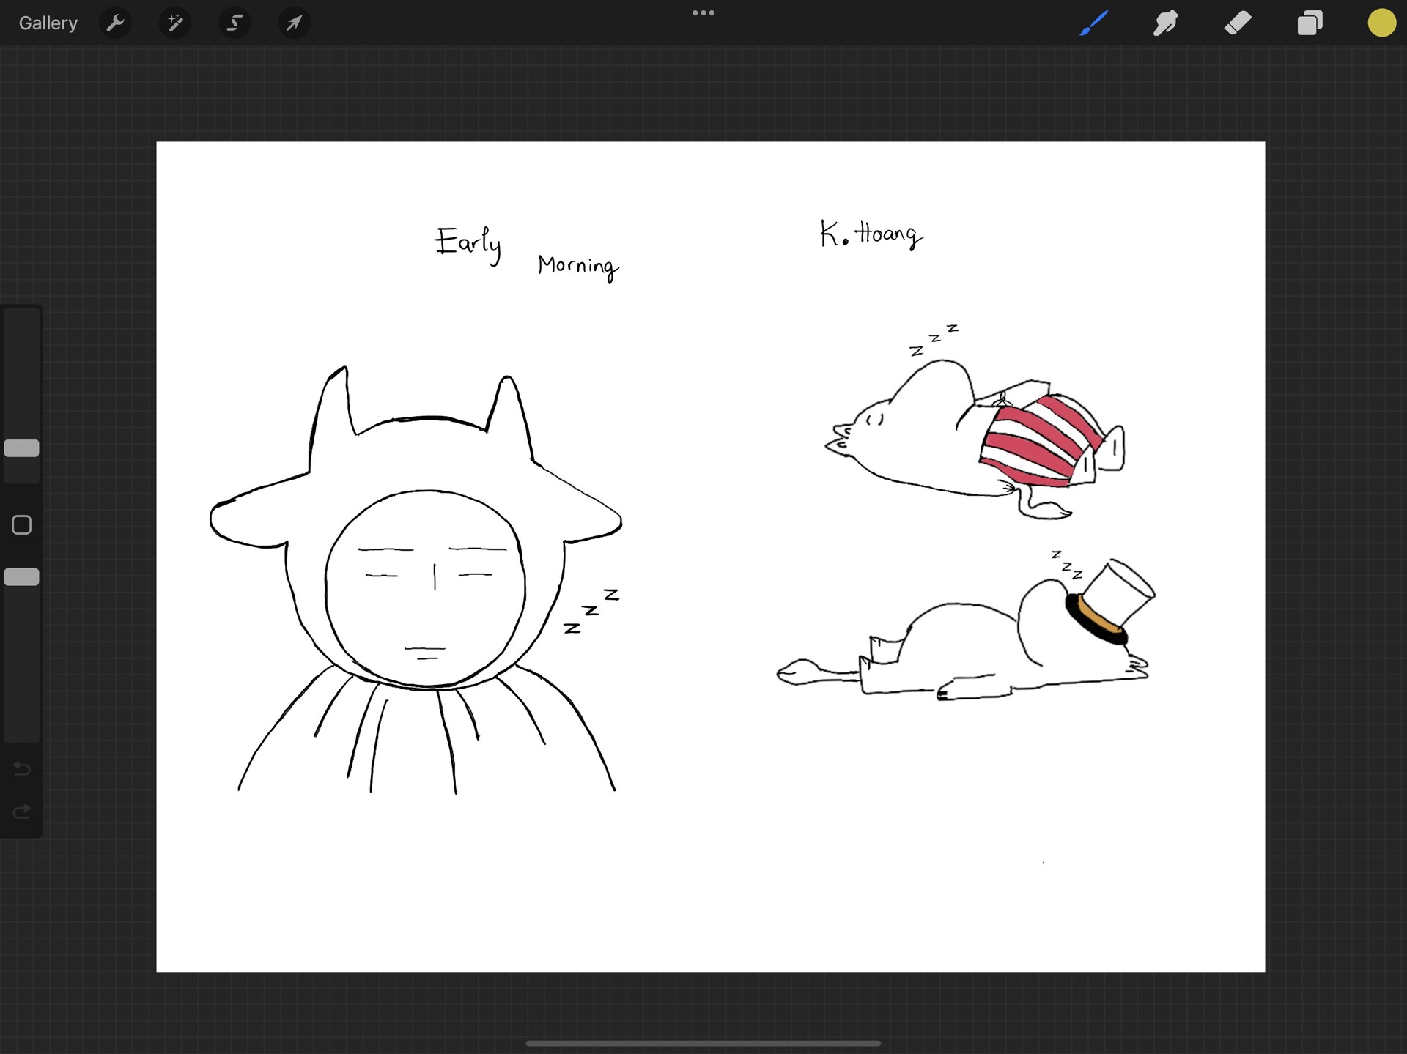The image size is (1407, 1054).
Task: Open the yellow active color picker
Action: 1381,23
